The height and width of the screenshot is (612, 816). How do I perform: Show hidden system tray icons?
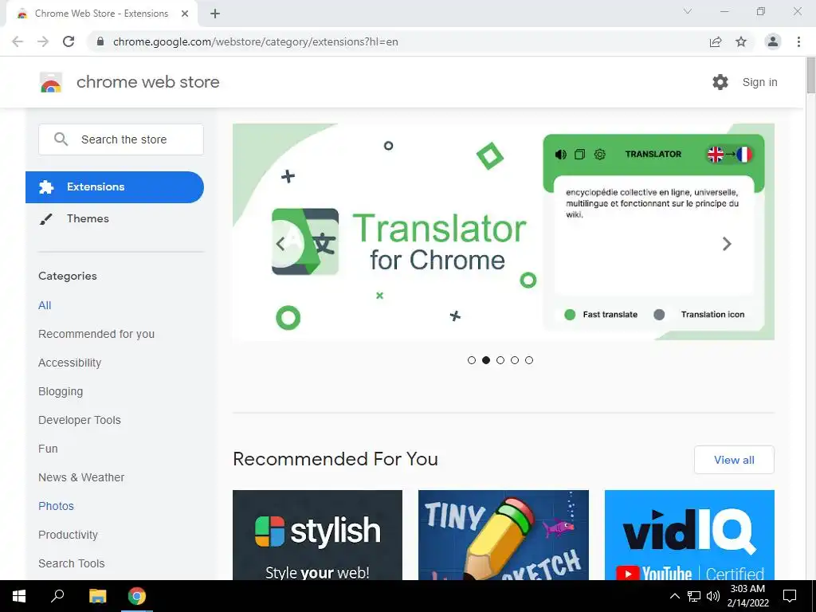click(674, 596)
